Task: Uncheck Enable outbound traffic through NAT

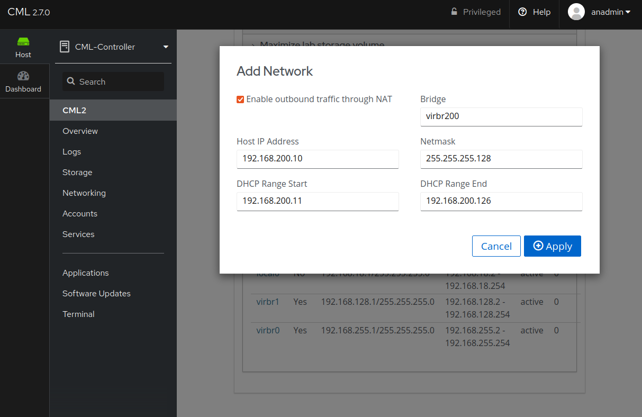Action: pyautogui.click(x=240, y=99)
